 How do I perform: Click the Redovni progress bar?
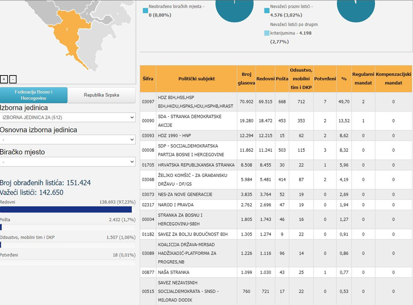[68, 209]
